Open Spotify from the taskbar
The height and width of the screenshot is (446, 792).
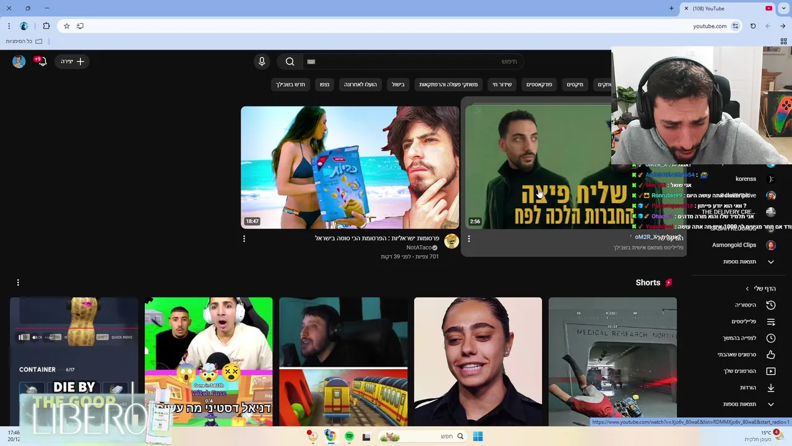tap(349, 436)
